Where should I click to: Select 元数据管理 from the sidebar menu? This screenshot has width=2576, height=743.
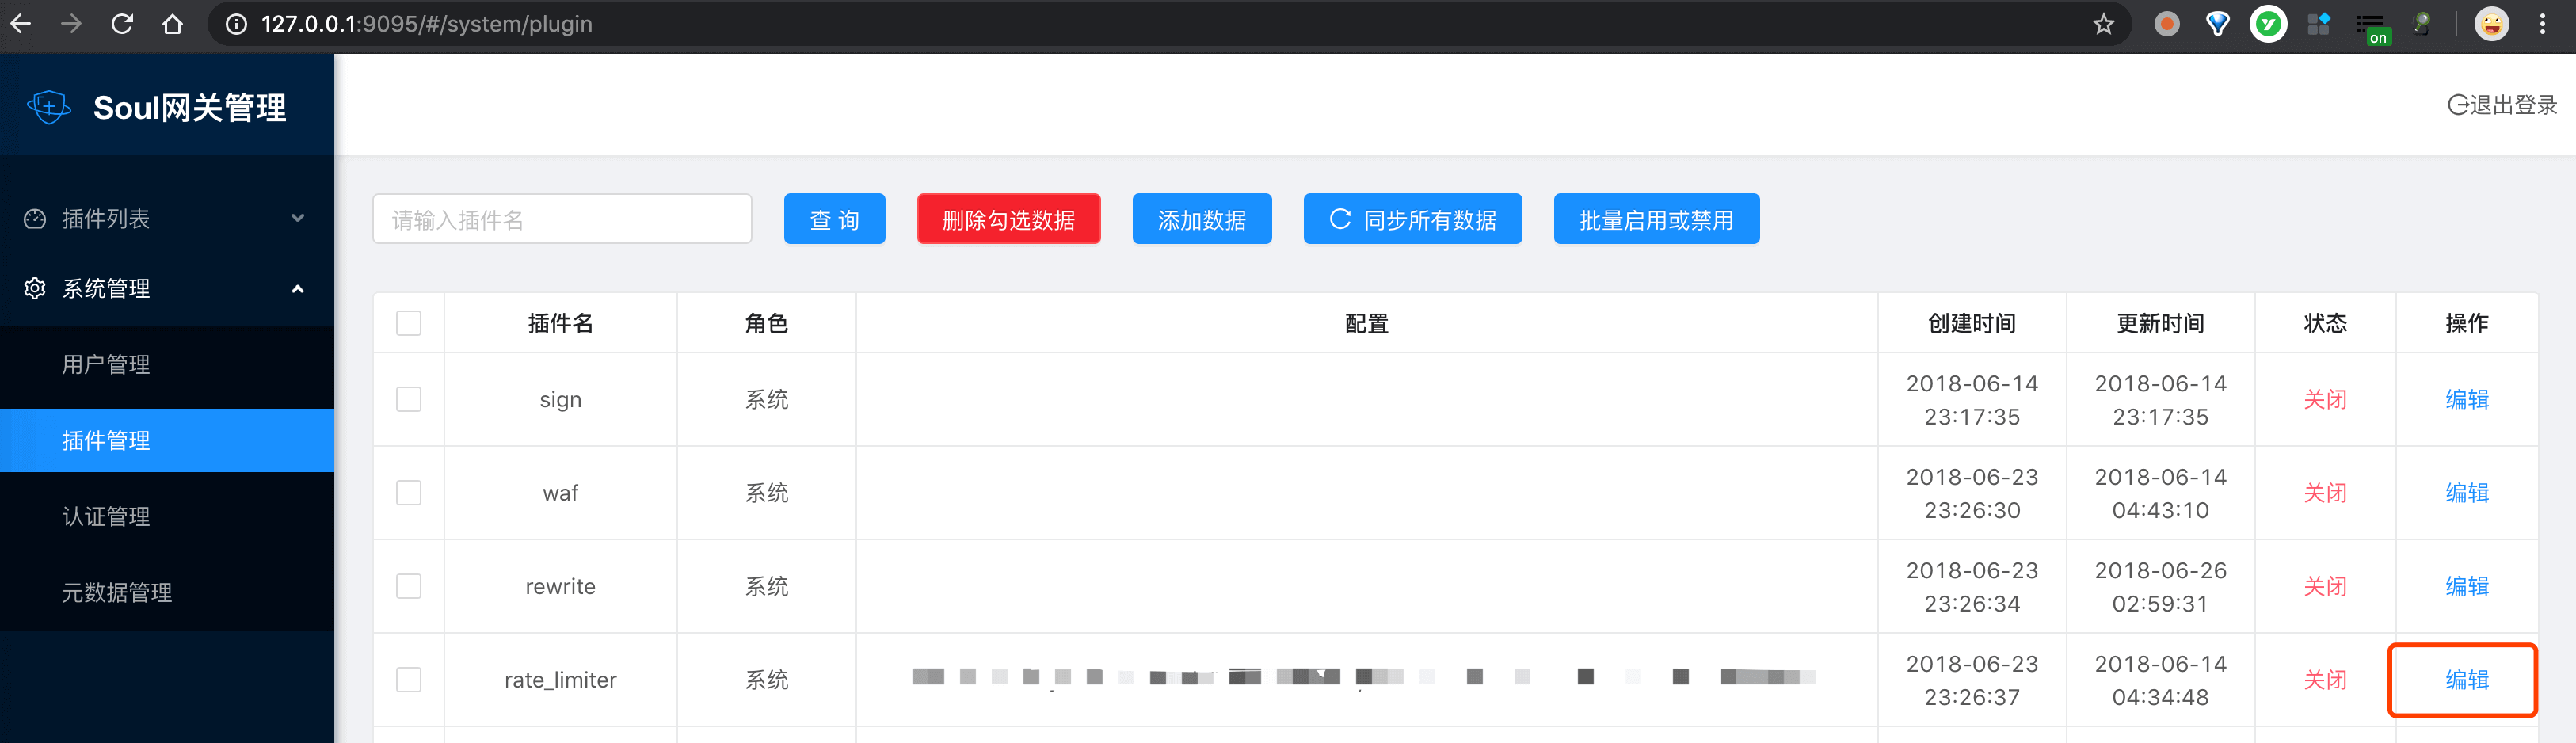(x=118, y=592)
